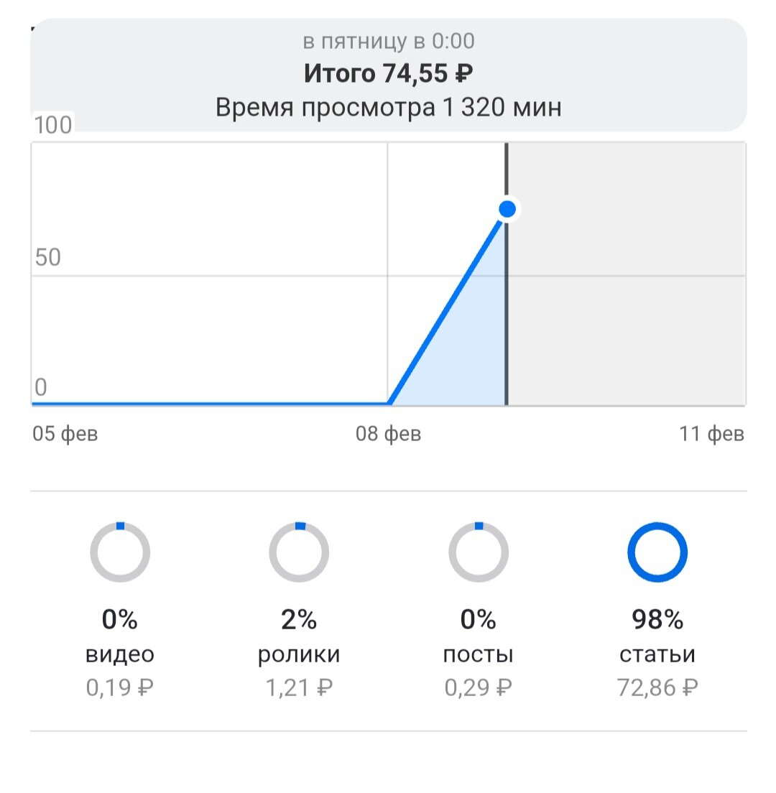
Task: Select the blue data point on the graph
Action: pyautogui.click(x=507, y=209)
